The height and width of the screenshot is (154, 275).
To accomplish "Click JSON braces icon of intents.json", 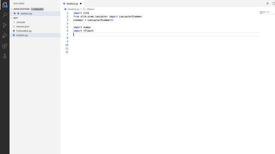I will click(x=14, y=27).
